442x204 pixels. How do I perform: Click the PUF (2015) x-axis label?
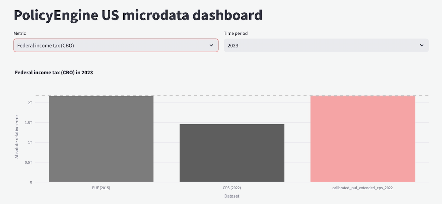point(101,188)
